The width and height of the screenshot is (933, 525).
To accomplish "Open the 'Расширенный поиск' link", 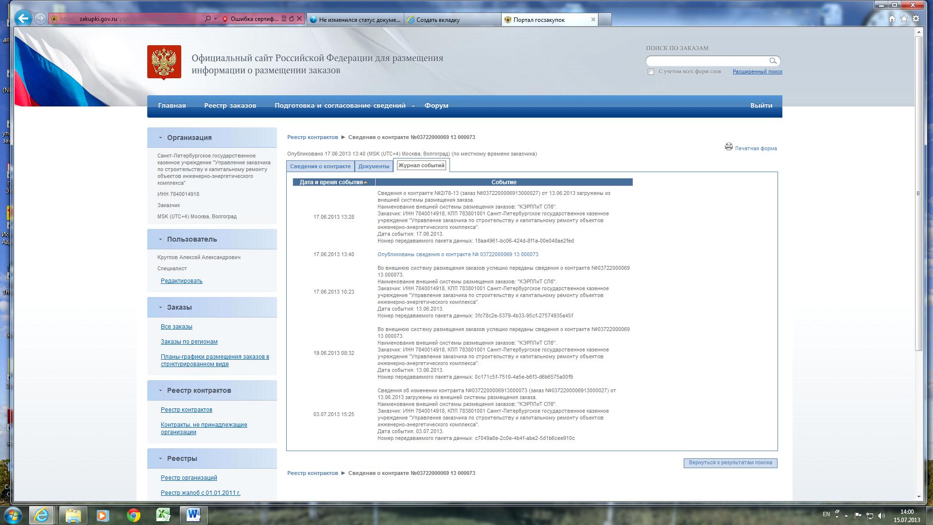I will [757, 71].
